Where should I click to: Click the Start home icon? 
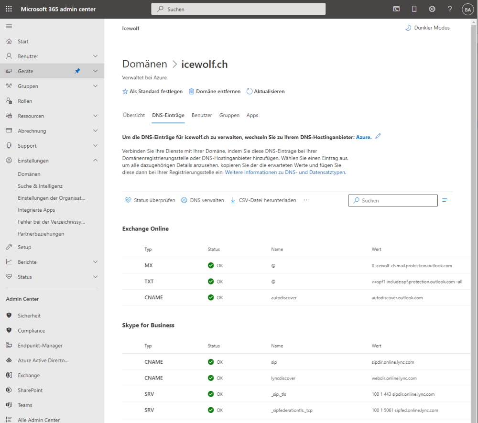(9, 41)
